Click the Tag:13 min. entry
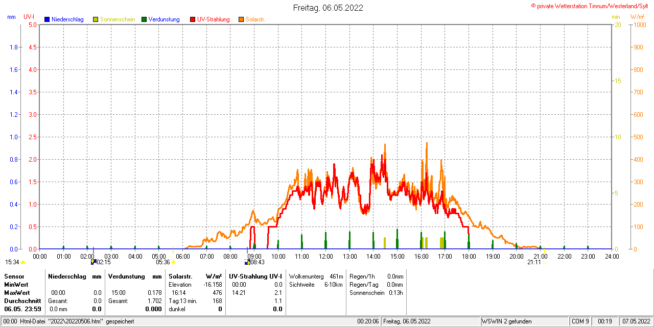The width and height of the screenshot is (654, 327). point(183,301)
